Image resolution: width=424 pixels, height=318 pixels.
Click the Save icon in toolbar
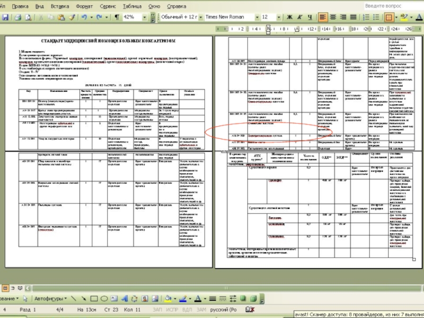click(4, 17)
